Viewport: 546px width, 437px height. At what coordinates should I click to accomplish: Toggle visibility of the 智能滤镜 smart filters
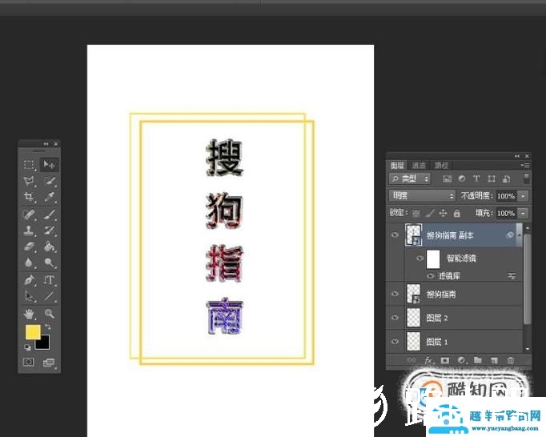click(x=420, y=259)
